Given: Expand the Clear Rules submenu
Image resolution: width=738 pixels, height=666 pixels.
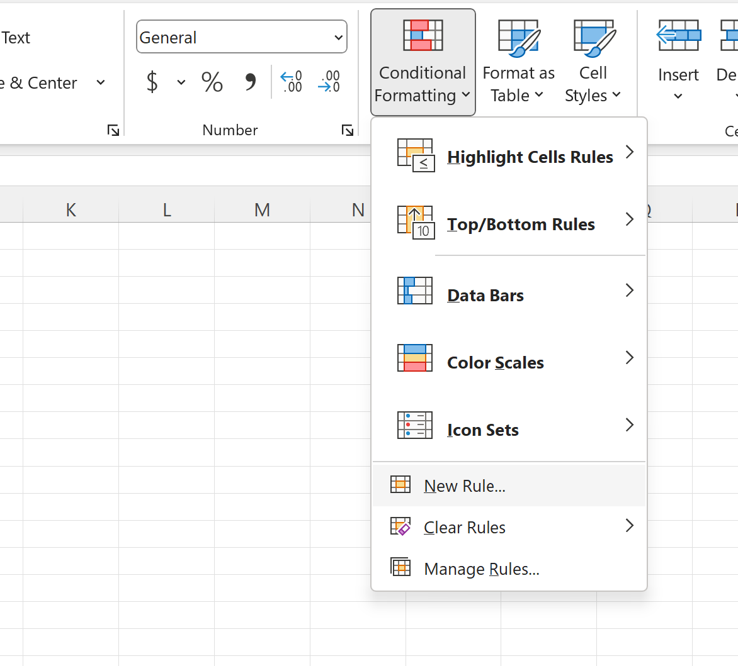Looking at the screenshot, I should coord(464,527).
